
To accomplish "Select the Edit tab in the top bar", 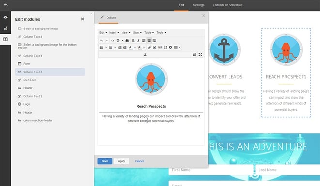I will click(181, 5).
